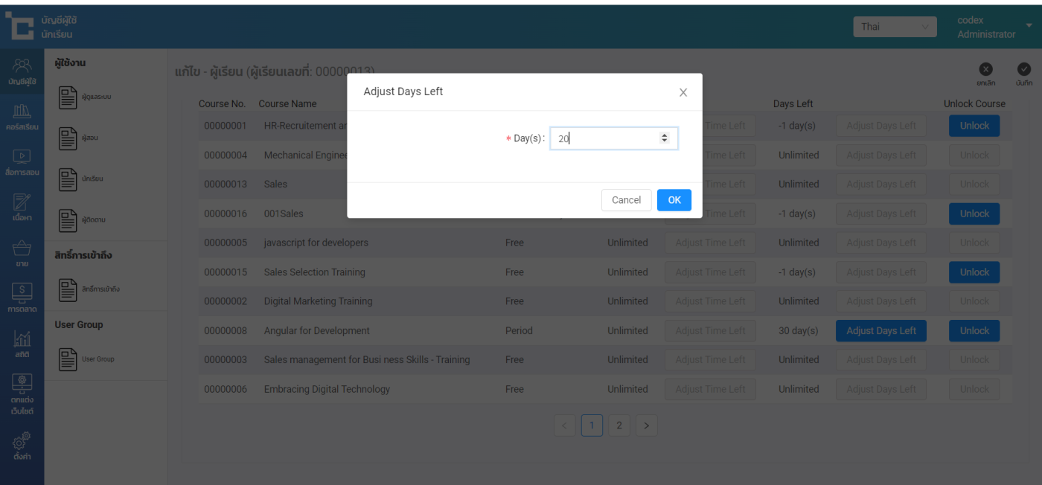This screenshot has height=485, width=1042.
Task: Expand the codex Administrator account menu
Action: point(1029,26)
